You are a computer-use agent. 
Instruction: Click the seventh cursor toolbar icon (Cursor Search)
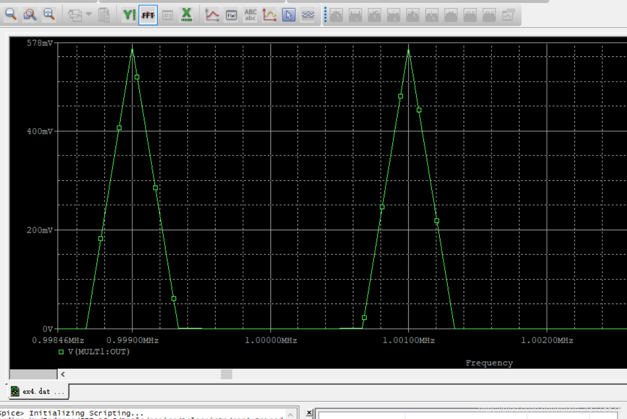pyautogui.click(x=451, y=15)
